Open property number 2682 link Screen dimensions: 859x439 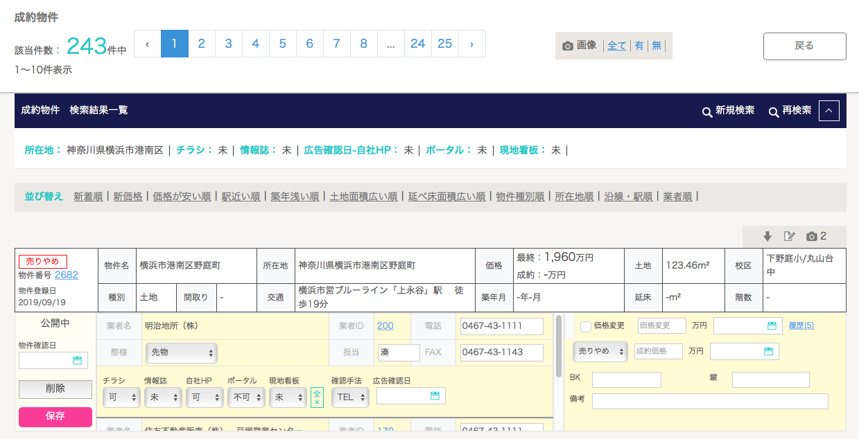click(x=67, y=275)
